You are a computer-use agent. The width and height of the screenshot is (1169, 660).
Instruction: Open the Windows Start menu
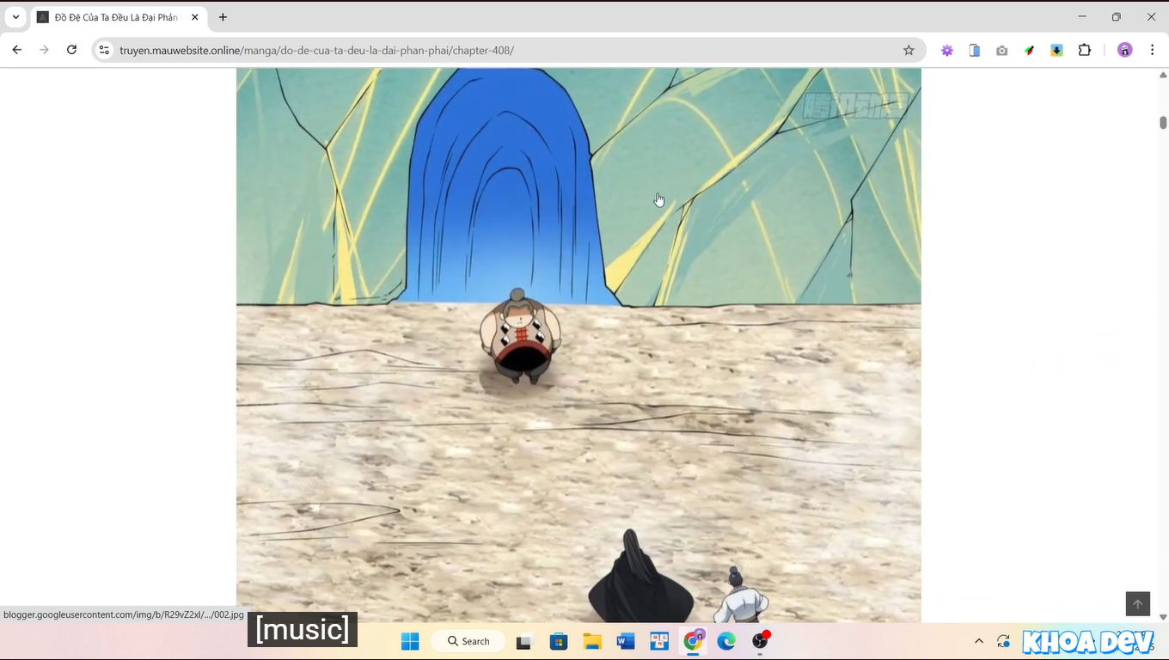coord(410,641)
